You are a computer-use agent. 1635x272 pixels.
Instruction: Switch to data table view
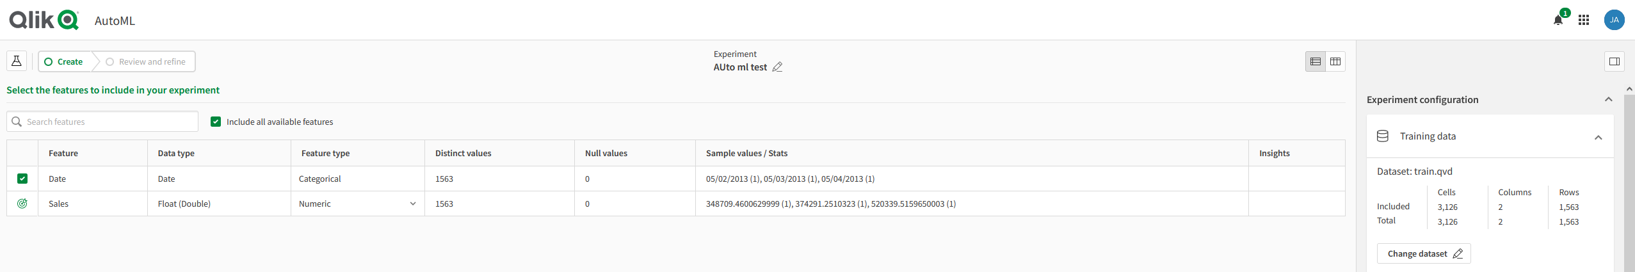[x=1335, y=61]
